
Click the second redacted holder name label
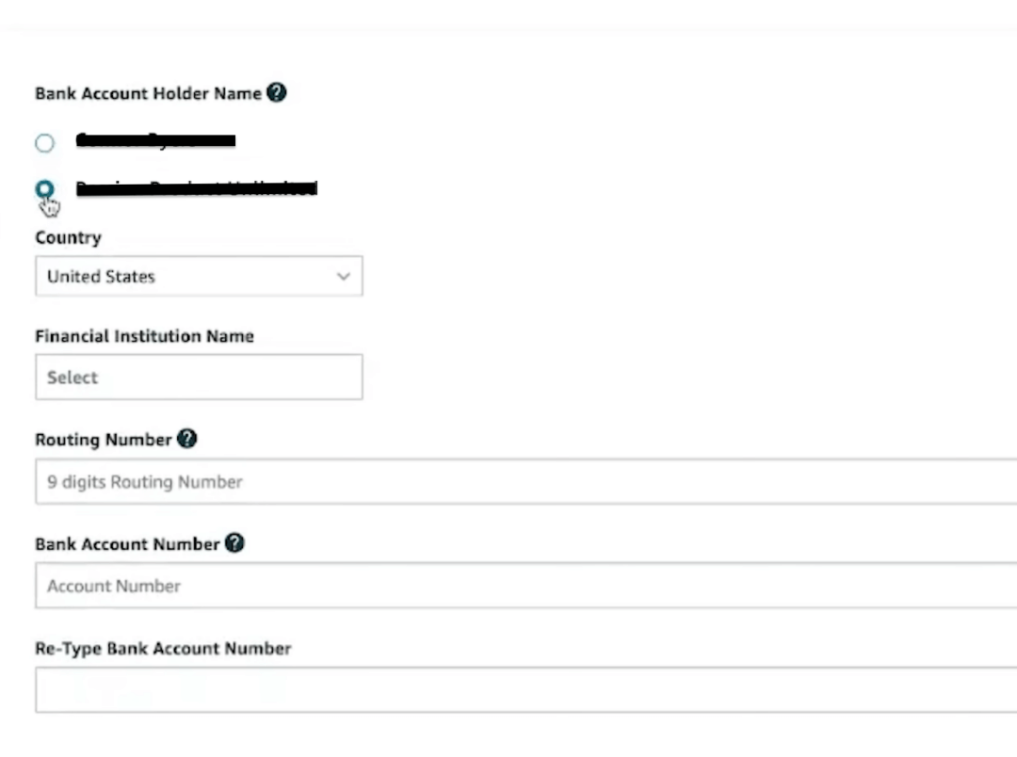196,188
